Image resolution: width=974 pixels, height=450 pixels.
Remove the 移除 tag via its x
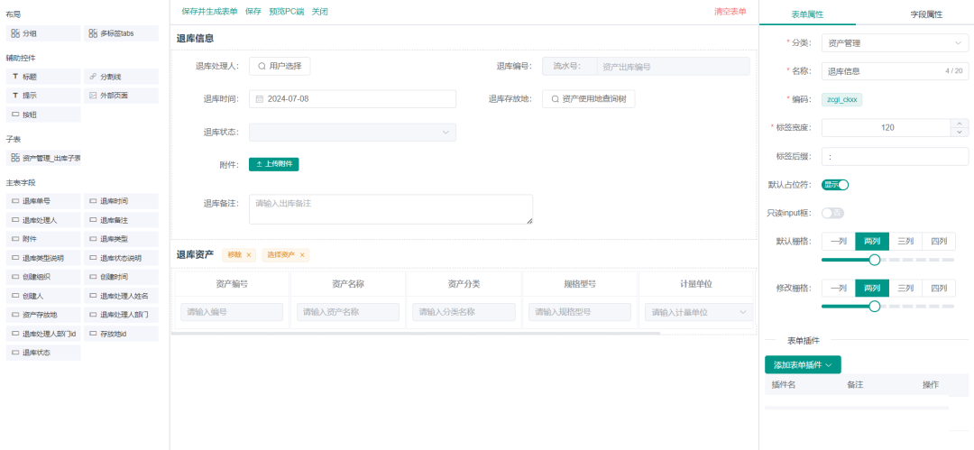(x=249, y=255)
